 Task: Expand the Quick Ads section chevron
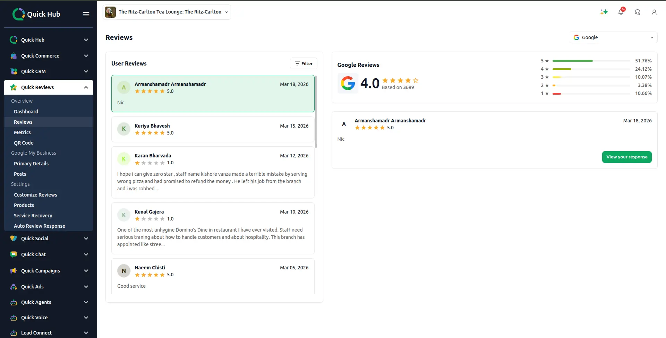86,287
